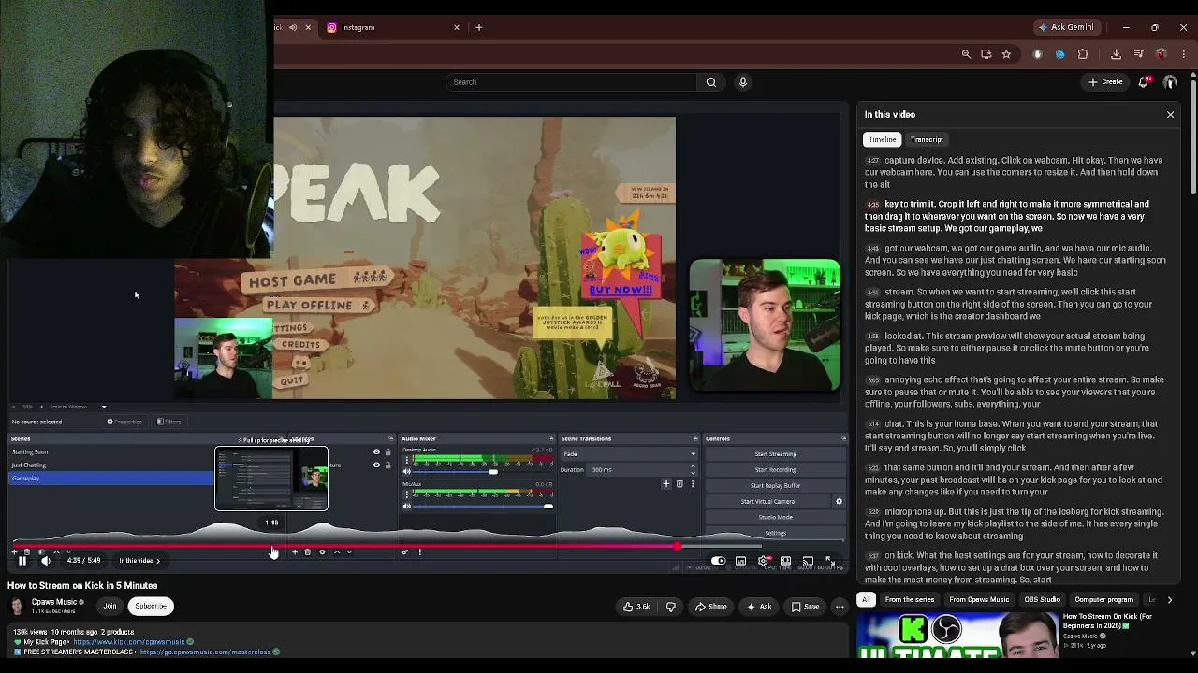Open the browser profile avatar
Viewport: 1198px width, 673px height.
[1161, 54]
